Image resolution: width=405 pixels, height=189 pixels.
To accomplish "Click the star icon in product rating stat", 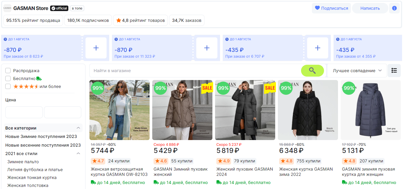I will tap(119, 20).
